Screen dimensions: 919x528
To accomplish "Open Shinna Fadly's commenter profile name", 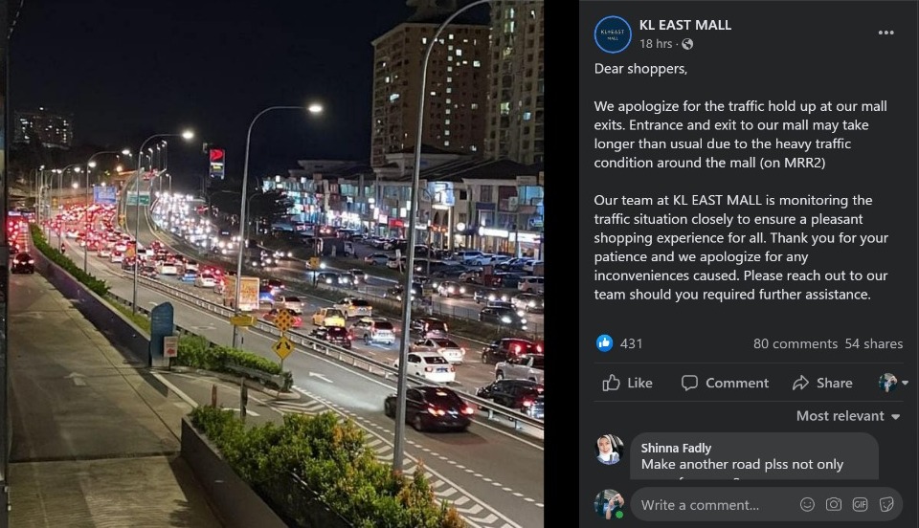I will pyautogui.click(x=676, y=448).
